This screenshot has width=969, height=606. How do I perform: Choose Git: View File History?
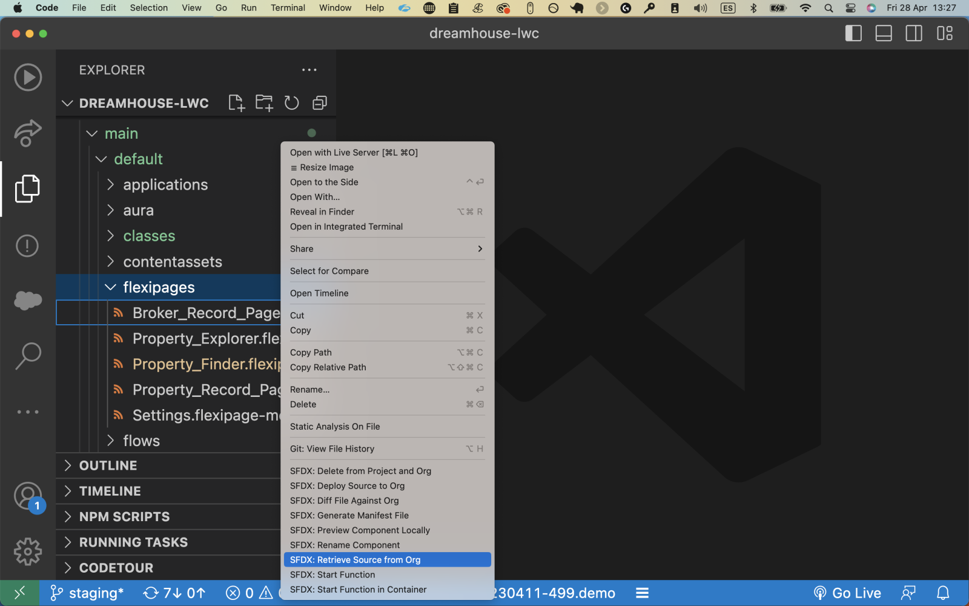coord(388,449)
